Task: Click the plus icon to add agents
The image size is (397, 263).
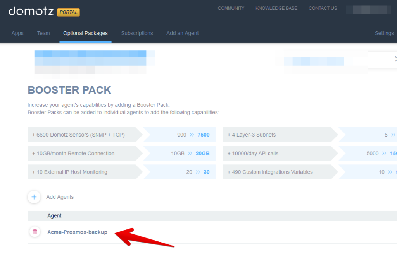Action: click(34, 197)
